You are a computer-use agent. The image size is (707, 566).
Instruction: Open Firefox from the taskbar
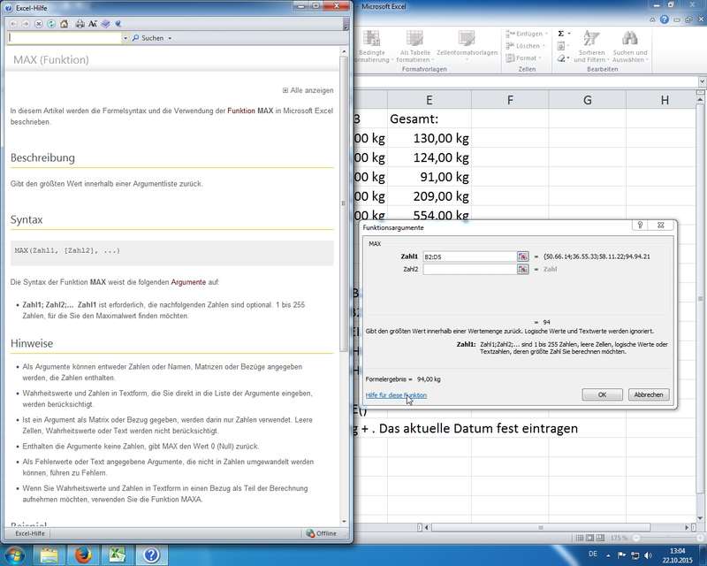pos(81,555)
